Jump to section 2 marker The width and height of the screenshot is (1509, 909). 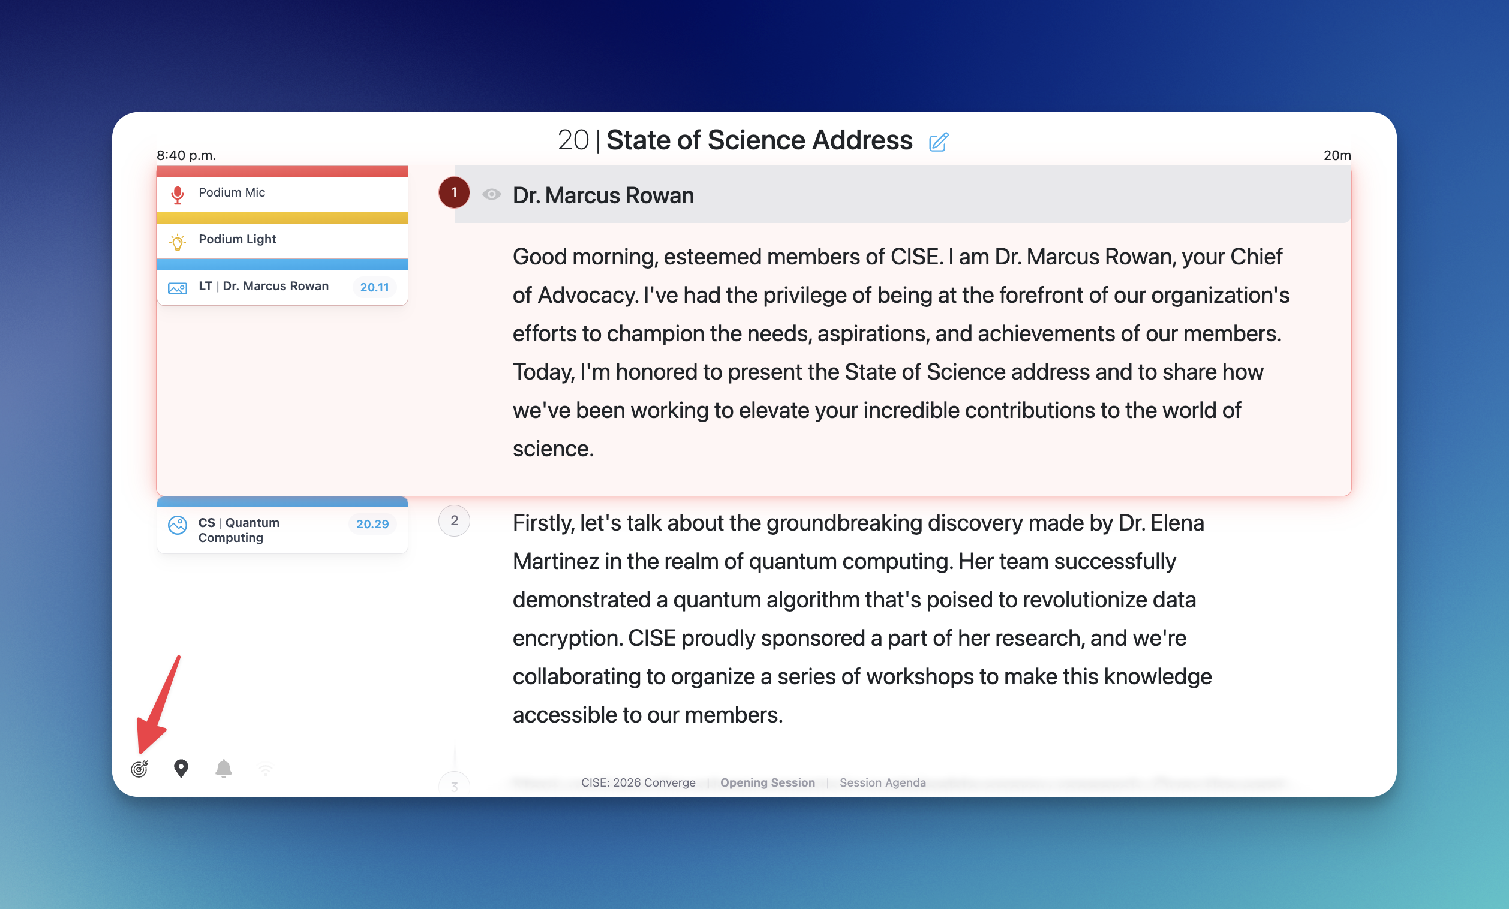coord(454,520)
